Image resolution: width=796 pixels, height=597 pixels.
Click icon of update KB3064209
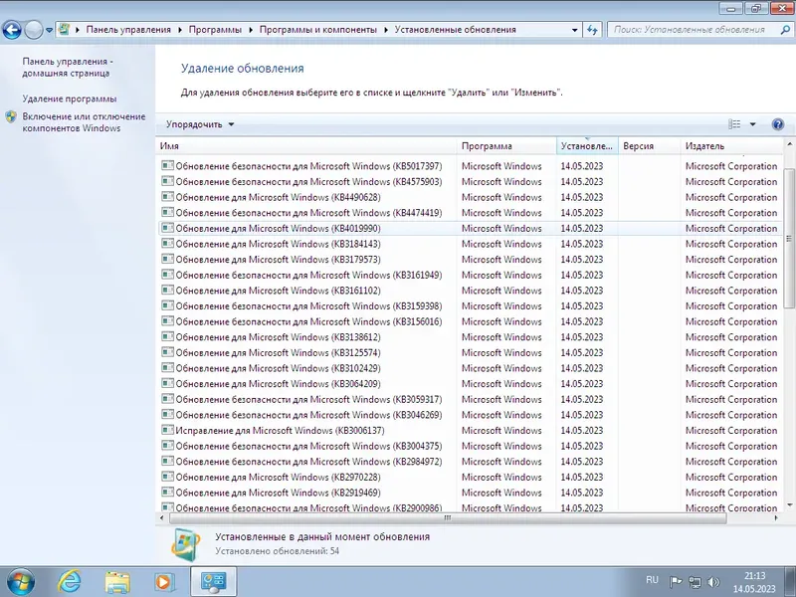pos(167,383)
